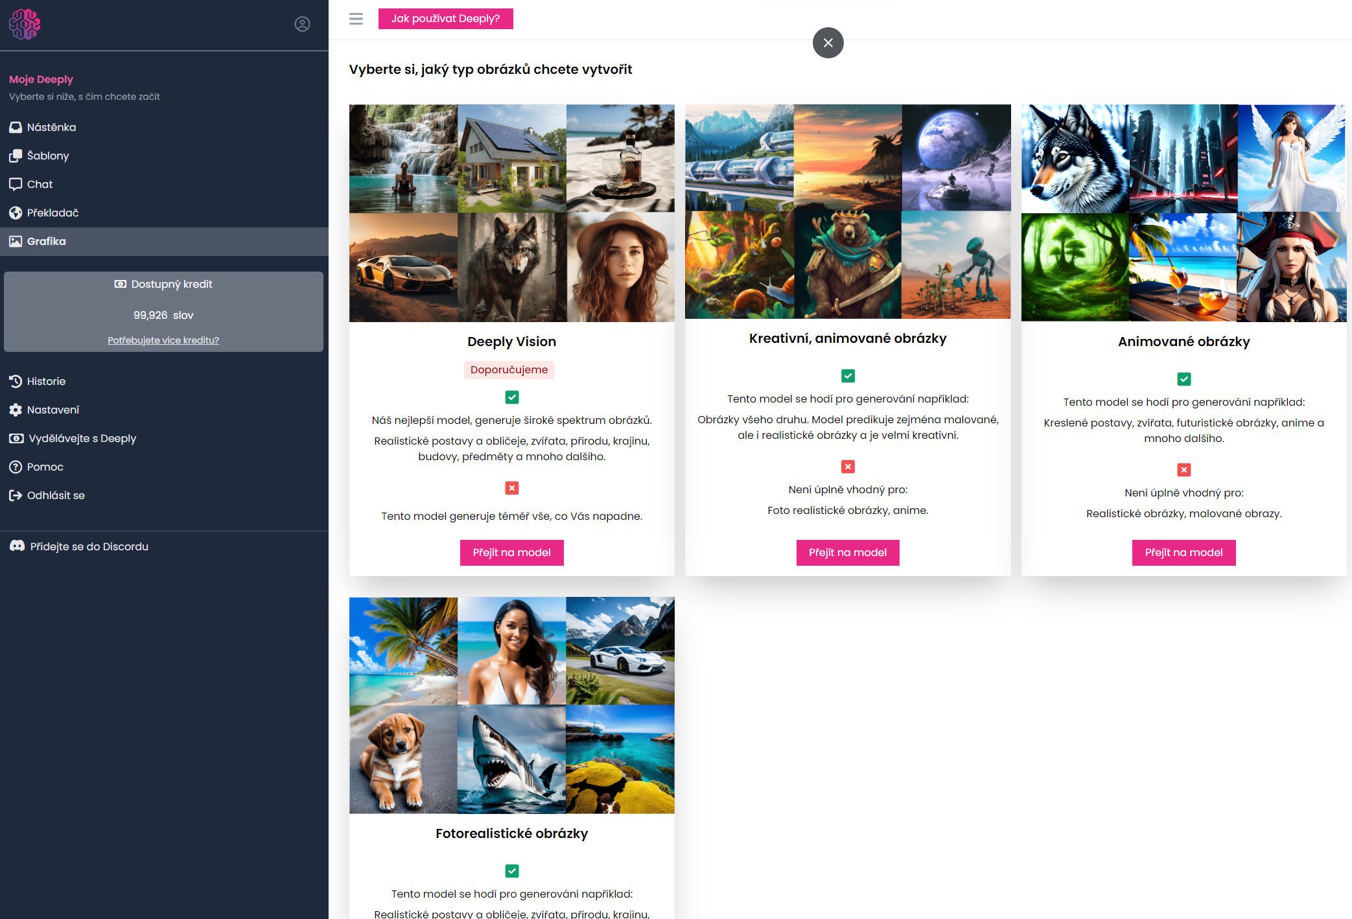The width and height of the screenshot is (1352, 919).
Task: Click the Doporučujeme badge
Action: click(509, 370)
